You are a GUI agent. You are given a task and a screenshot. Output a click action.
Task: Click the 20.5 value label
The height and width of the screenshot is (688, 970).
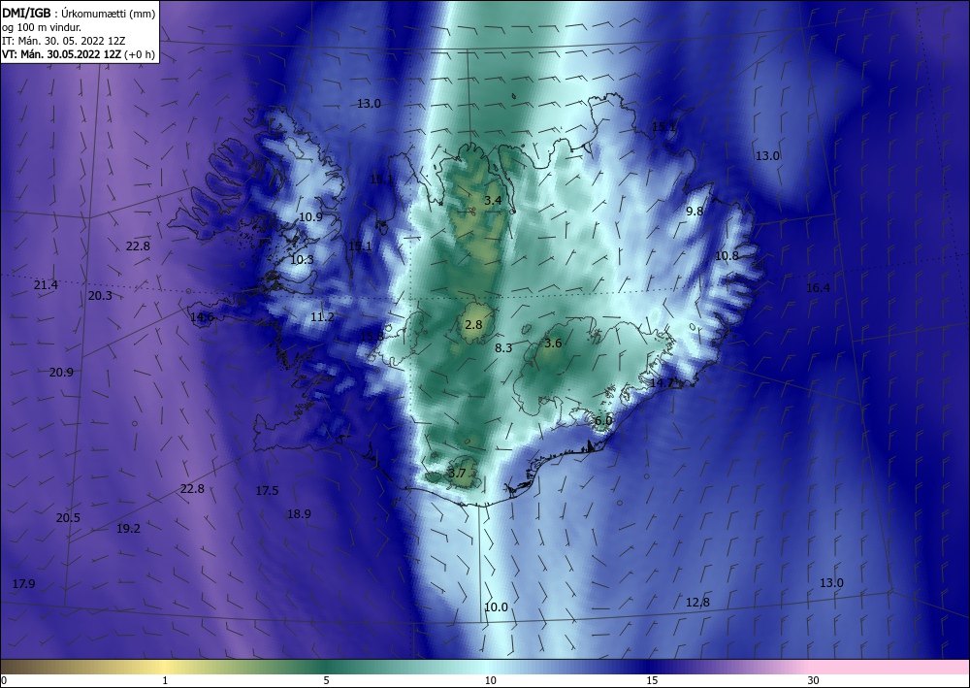(x=68, y=518)
